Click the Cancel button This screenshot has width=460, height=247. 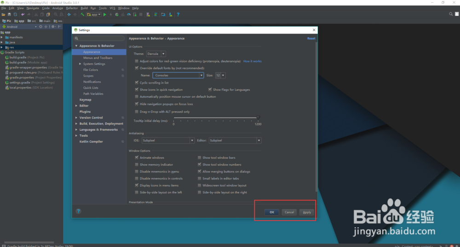tap(289, 212)
